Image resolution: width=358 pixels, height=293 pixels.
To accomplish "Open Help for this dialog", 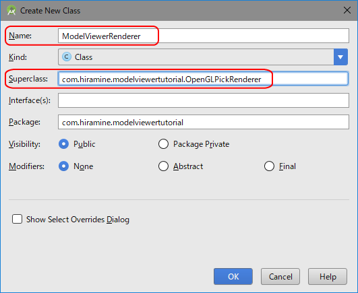I will tap(328, 277).
